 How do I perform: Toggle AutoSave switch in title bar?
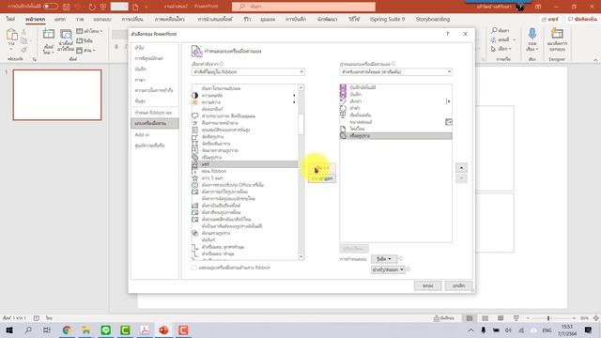click(51, 7)
